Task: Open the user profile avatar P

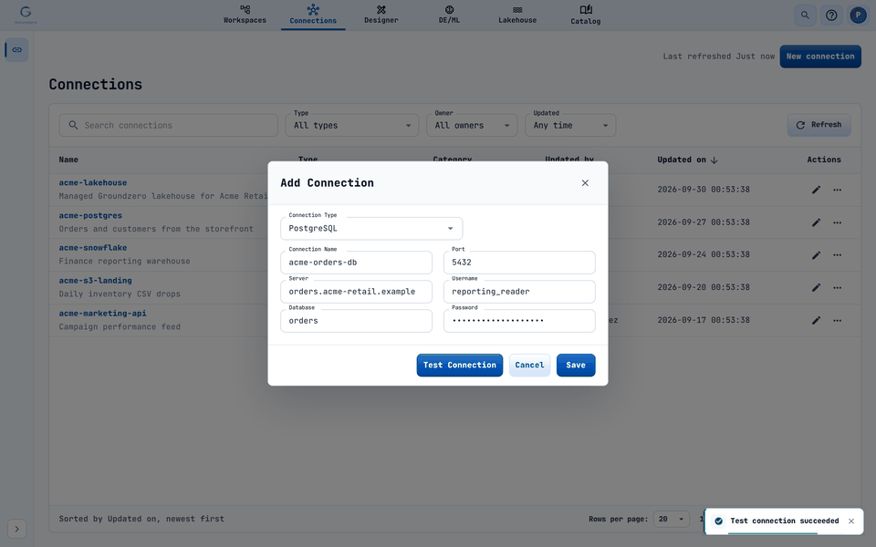Action: pyautogui.click(x=858, y=15)
